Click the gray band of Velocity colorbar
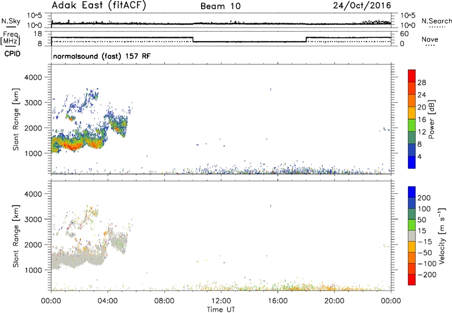This screenshot has width=452, height=313. pyautogui.click(x=412, y=236)
